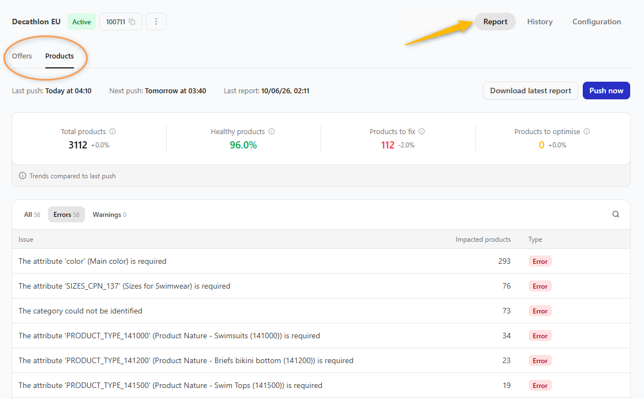Screen dimensions: 644x399
Task: Click Download latest report button
Action: click(531, 91)
